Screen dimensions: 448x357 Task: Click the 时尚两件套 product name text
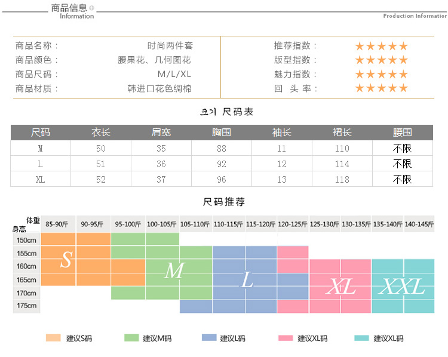(170, 46)
